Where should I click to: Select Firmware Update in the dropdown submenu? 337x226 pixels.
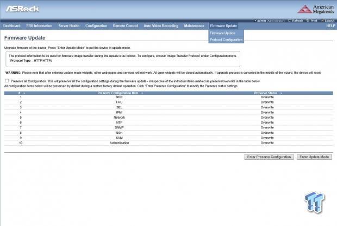pos(222,33)
